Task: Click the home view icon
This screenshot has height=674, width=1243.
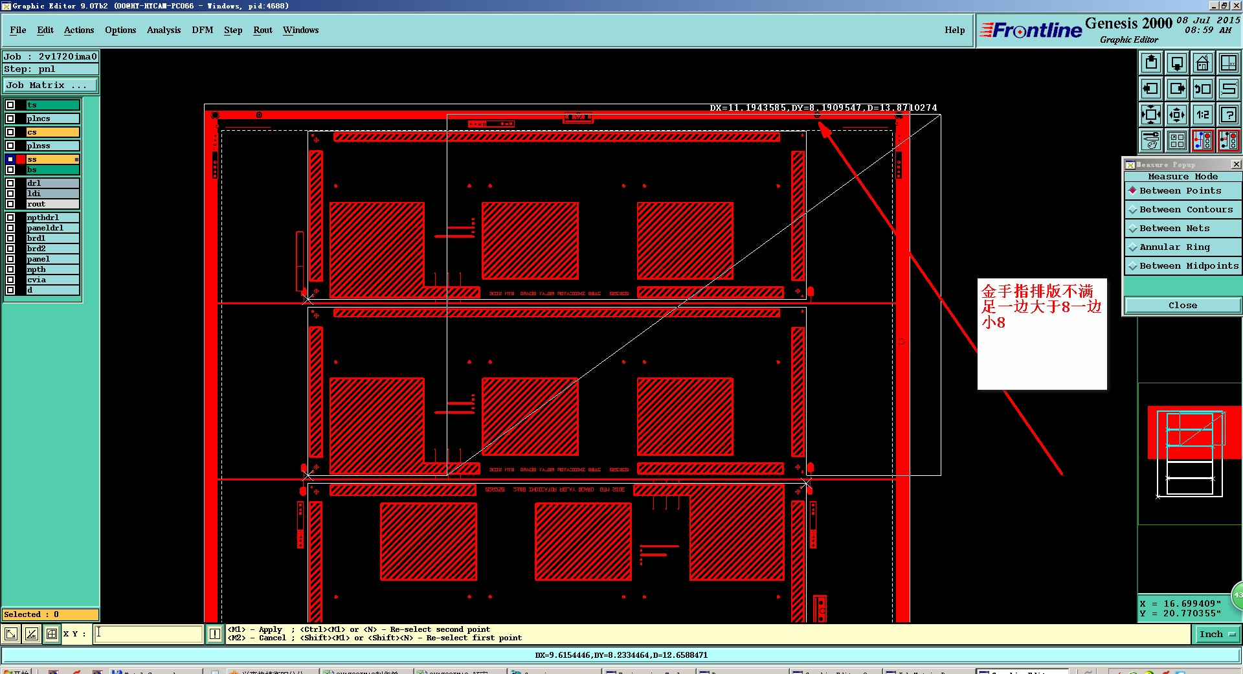Action: pos(1203,63)
